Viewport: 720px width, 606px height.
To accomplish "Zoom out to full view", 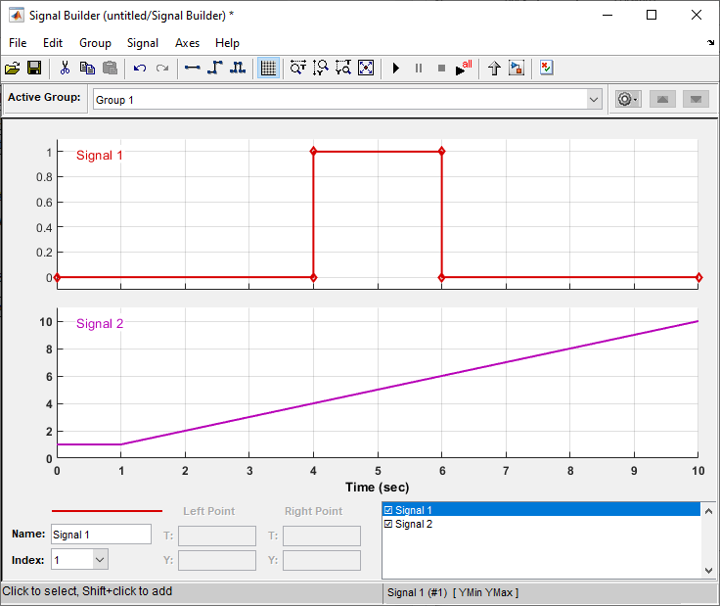I will point(366,68).
